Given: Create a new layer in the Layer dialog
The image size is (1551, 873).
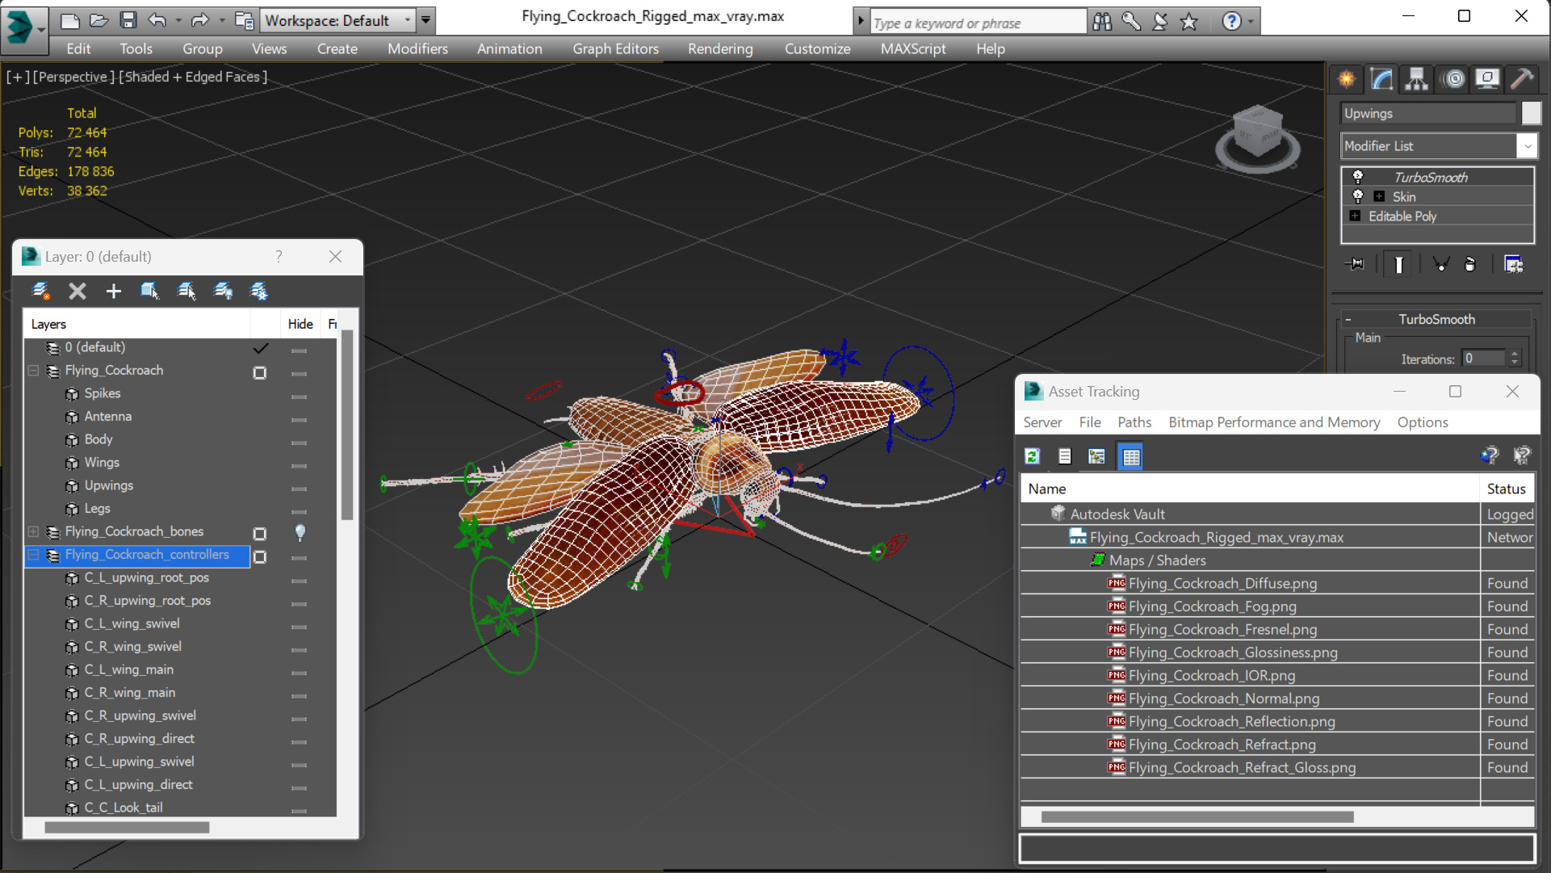Looking at the screenshot, I should click(x=40, y=291).
